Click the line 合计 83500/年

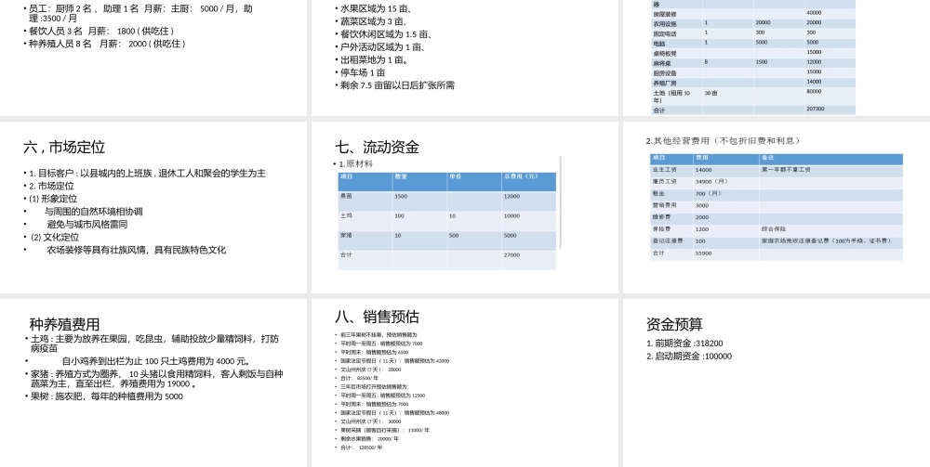[x=359, y=378]
